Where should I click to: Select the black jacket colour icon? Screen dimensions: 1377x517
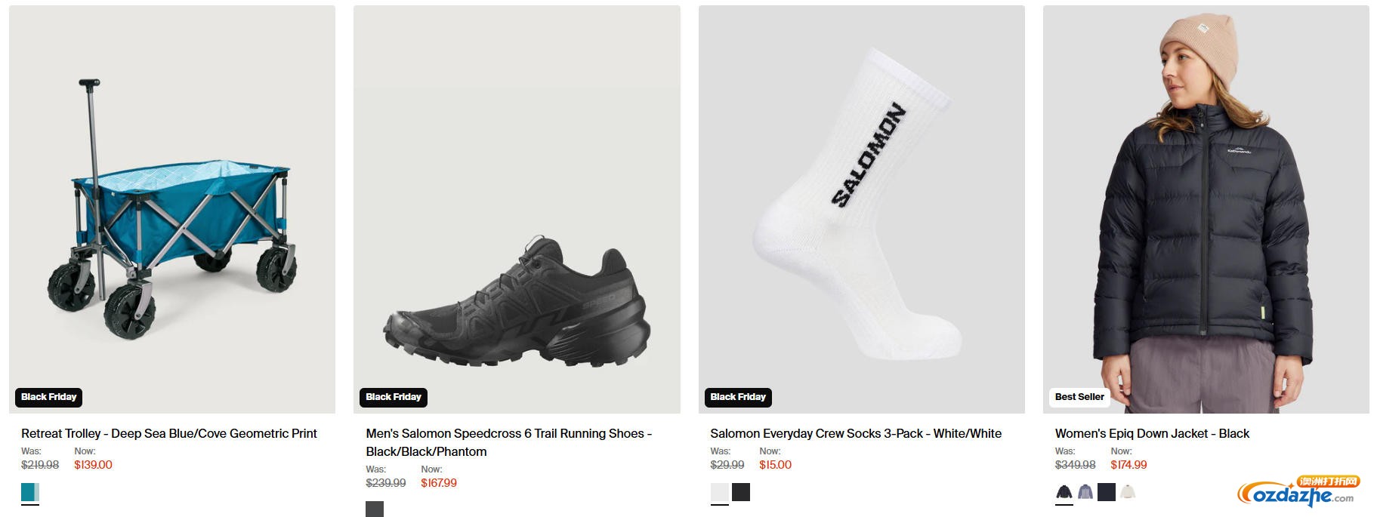pos(1064,492)
